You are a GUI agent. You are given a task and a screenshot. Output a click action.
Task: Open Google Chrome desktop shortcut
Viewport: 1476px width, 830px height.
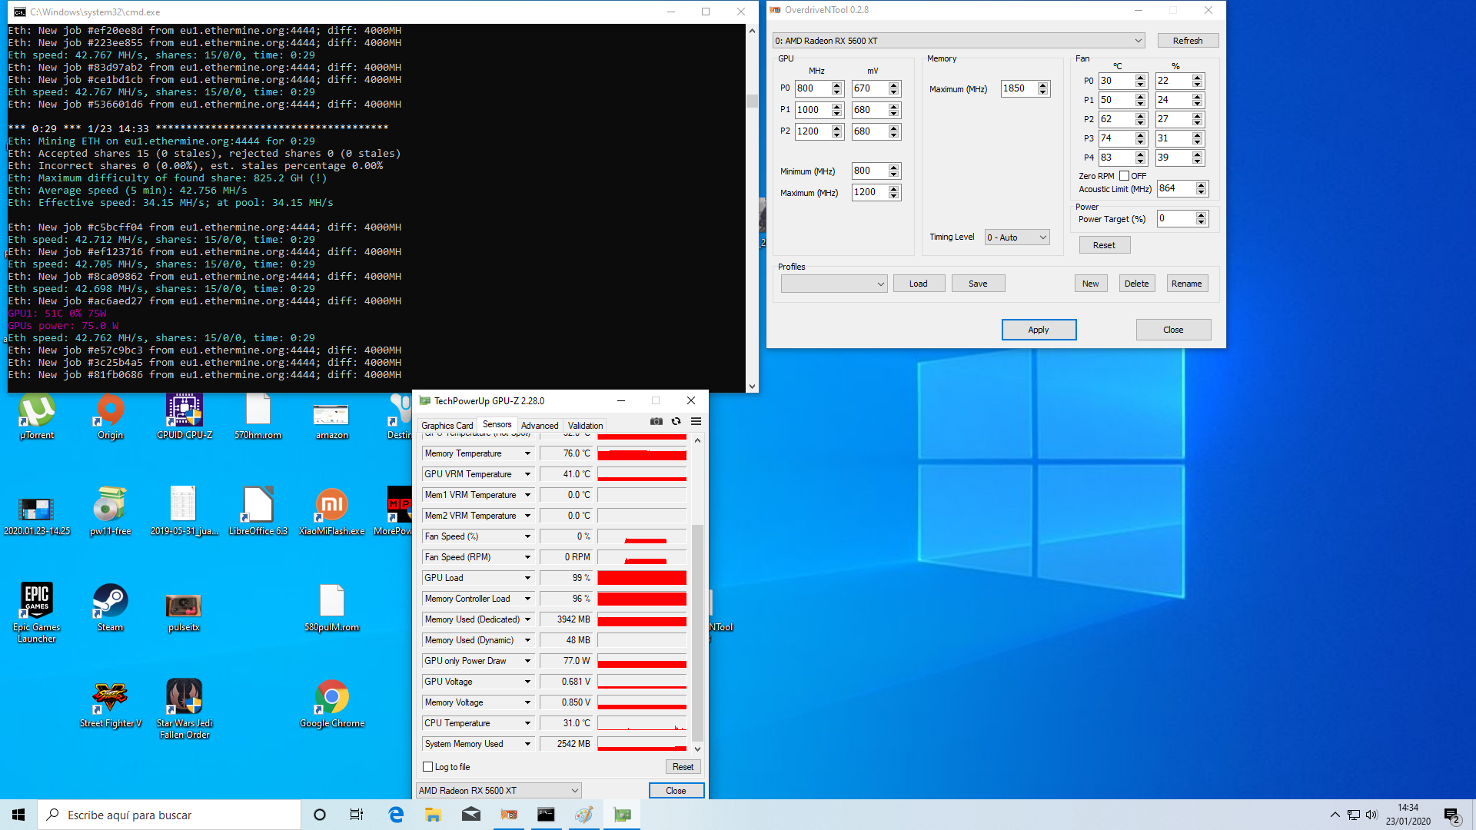[x=331, y=704]
